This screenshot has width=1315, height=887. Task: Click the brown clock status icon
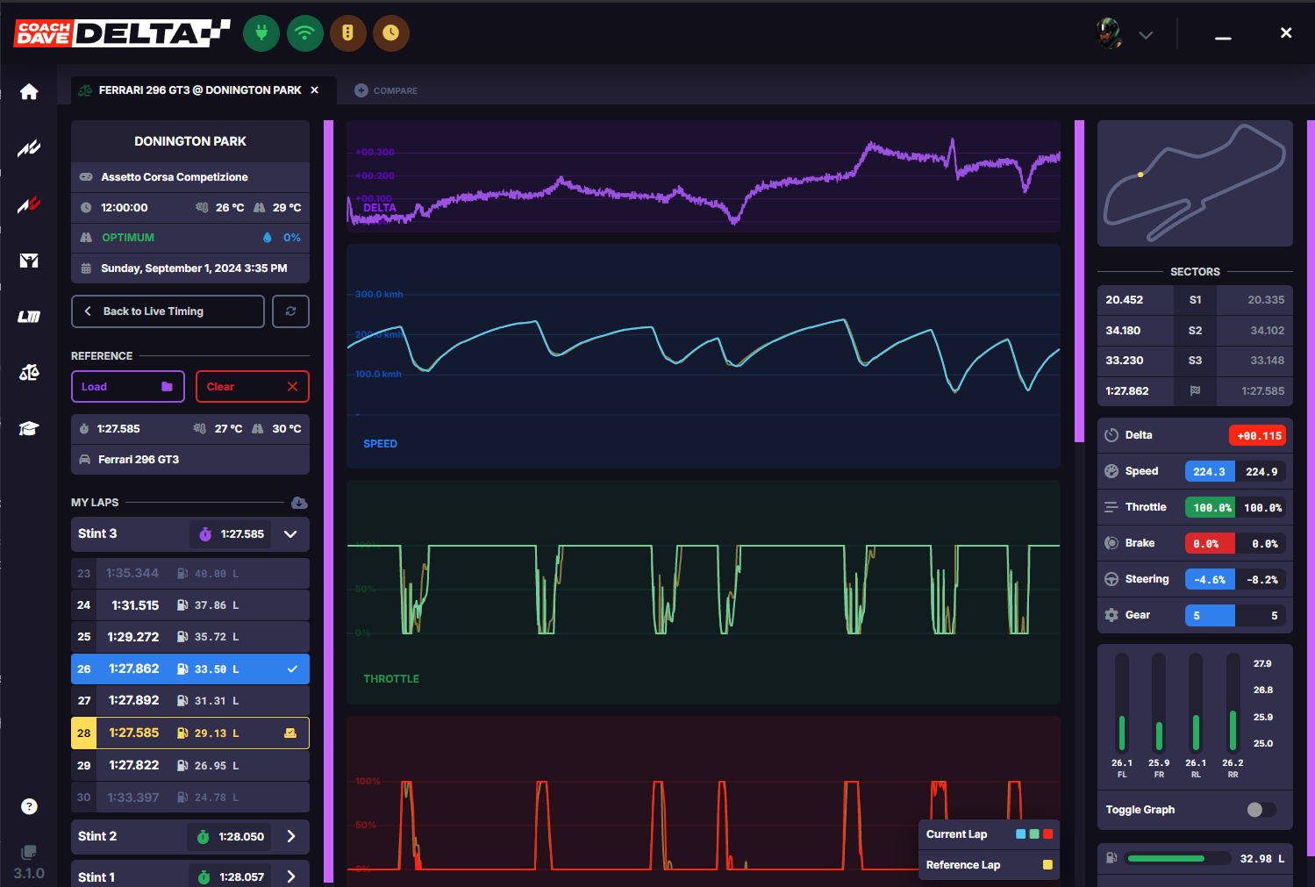click(391, 33)
